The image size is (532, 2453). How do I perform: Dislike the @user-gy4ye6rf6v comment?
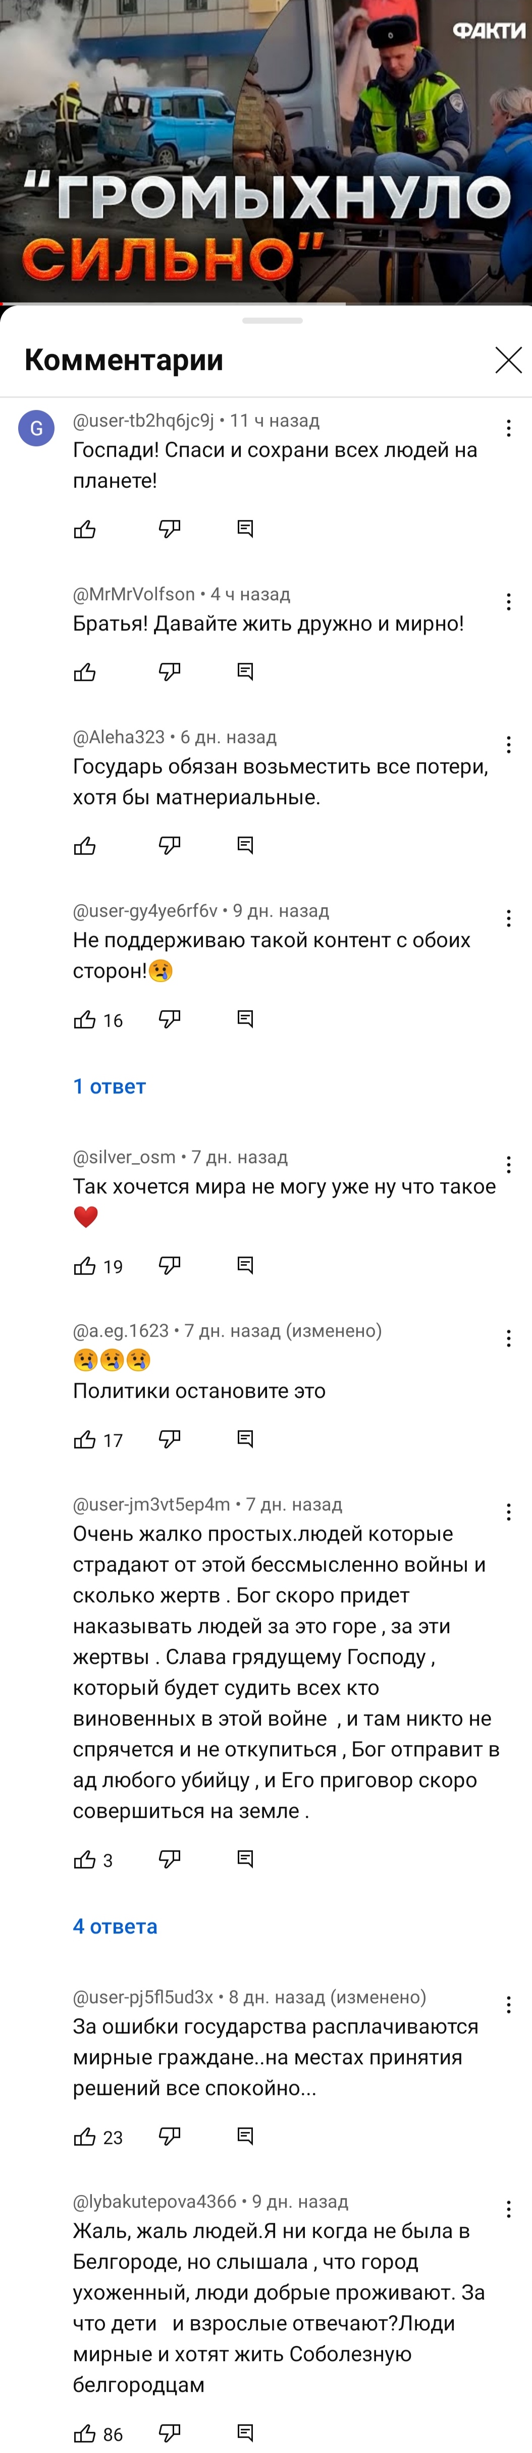(170, 1019)
